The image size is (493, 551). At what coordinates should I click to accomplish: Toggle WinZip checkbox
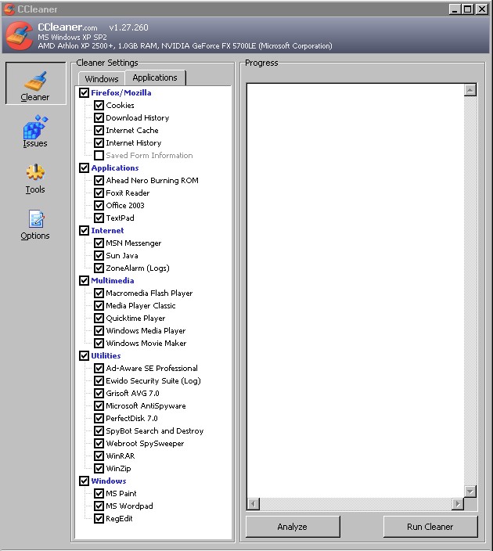click(x=99, y=468)
